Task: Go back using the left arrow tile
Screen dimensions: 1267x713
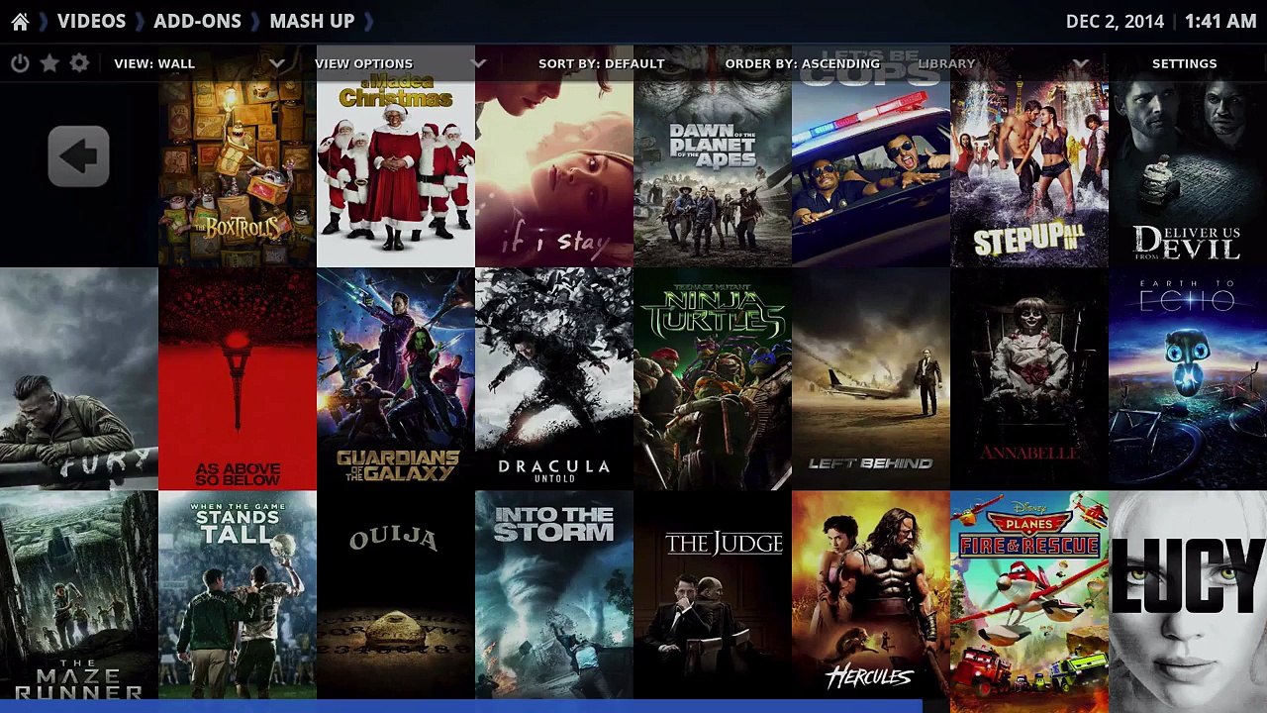Action: click(78, 155)
